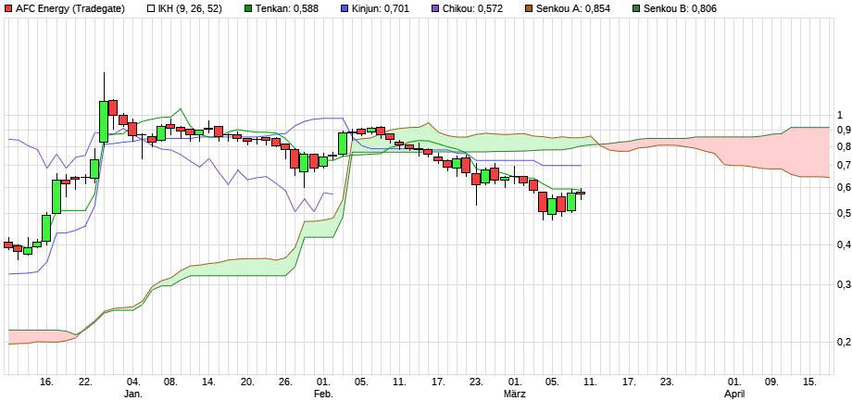Click the price axis label '0,5'
This screenshot has height=401, width=852.
[844, 214]
